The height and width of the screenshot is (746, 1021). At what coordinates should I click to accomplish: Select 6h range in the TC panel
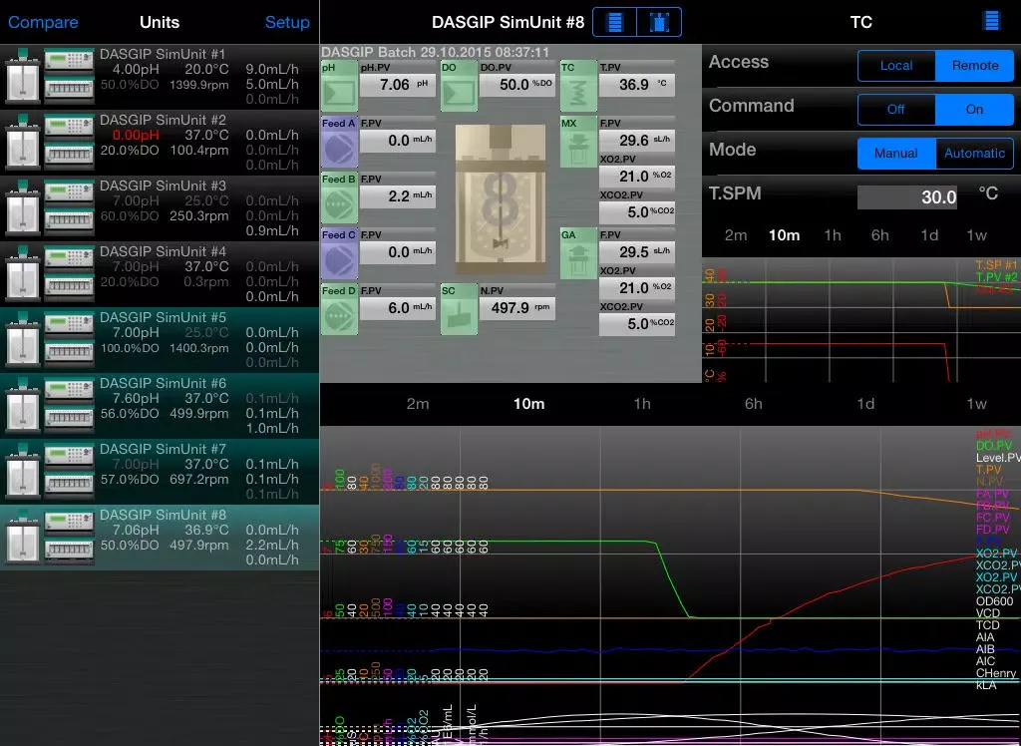point(879,235)
